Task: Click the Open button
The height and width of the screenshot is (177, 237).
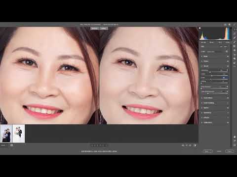Action: pyautogui.click(x=206, y=151)
